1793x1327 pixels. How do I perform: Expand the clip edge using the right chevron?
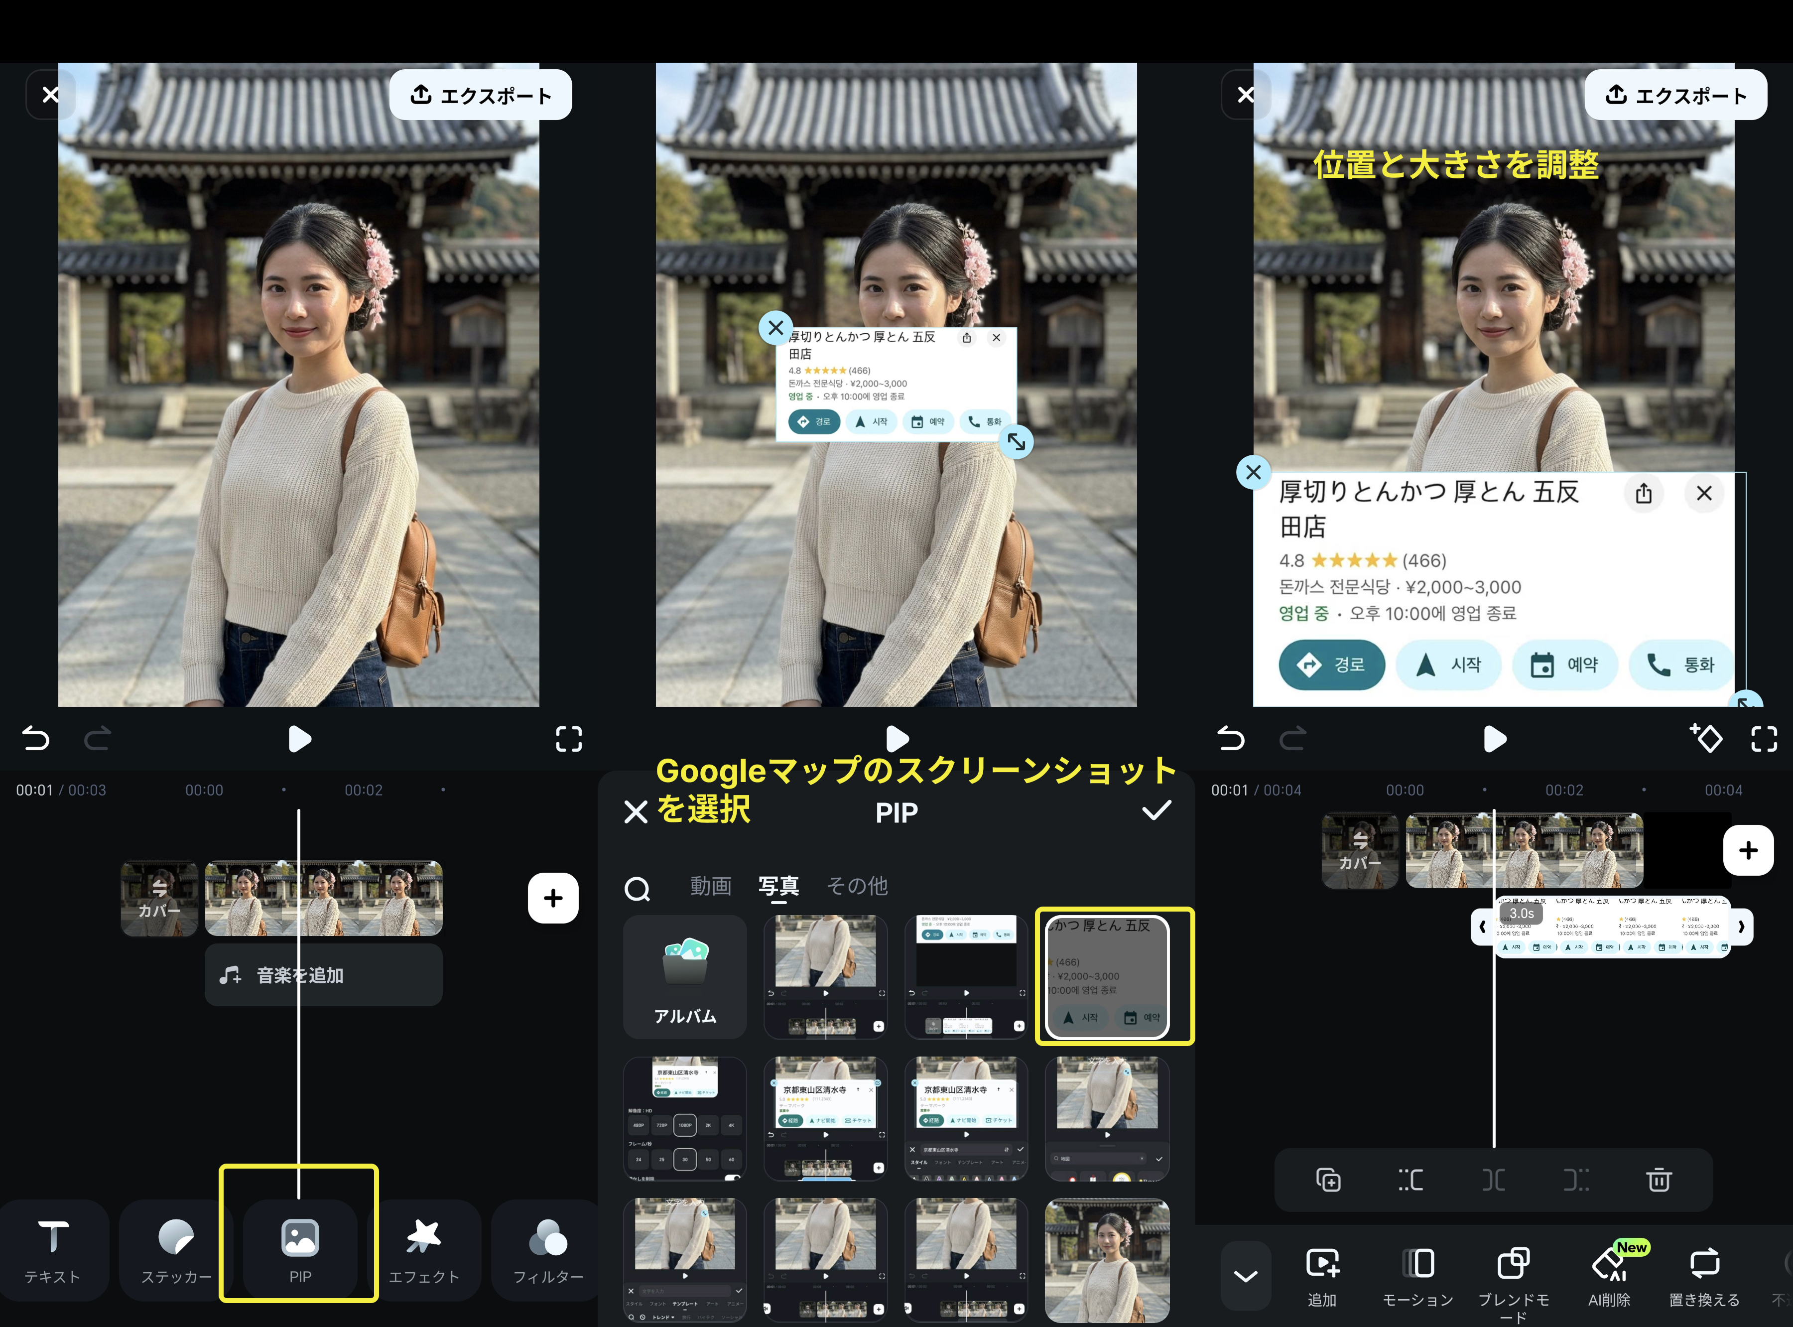click(1742, 926)
